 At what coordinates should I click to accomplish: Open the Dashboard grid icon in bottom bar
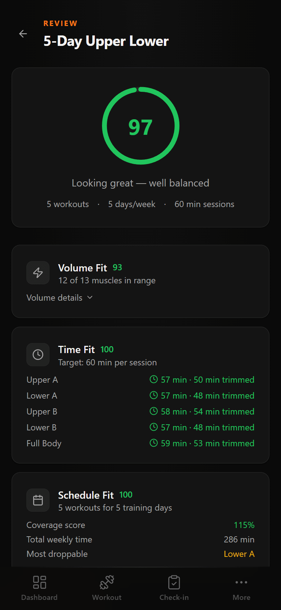coord(39,582)
